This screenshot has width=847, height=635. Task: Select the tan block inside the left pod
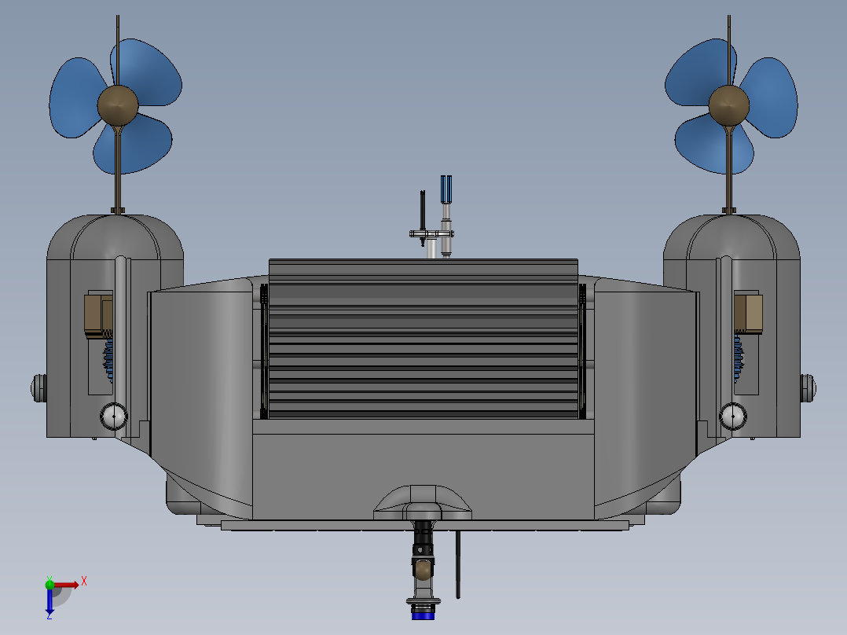click(x=97, y=316)
